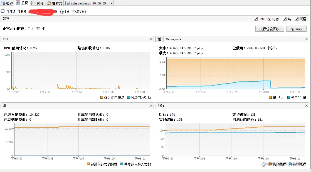The height and width of the screenshot is (172, 311).
Task: Click the loading spinner icon beside 192.168
Action: [x=3, y=11]
